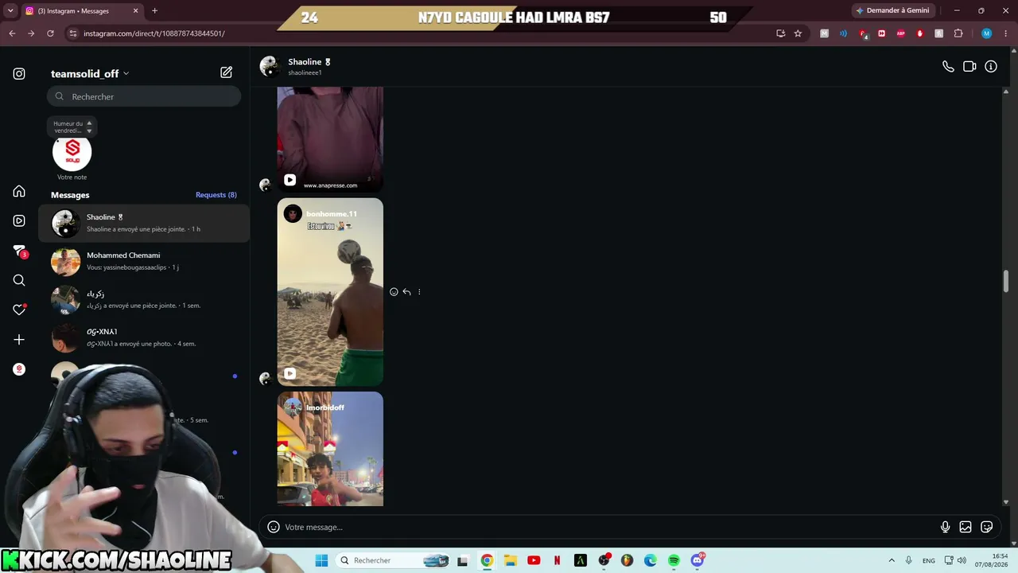1018x573 pixels.
Task: Open Discord from the taskbar
Action: pyautogui.click(x=697, y=560)
